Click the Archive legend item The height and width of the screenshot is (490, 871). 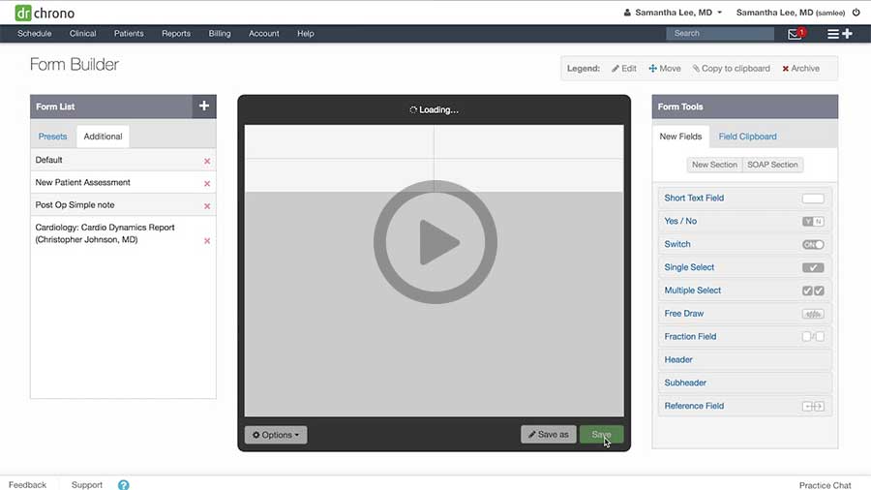tap(800, 69)
